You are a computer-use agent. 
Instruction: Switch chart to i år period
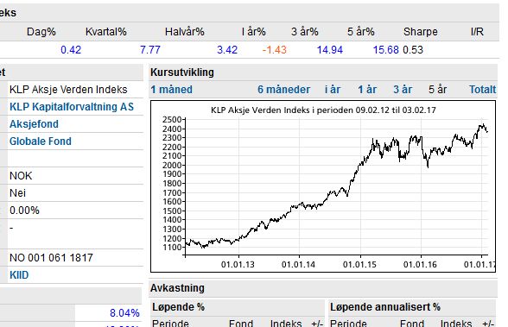coord(333,90)
